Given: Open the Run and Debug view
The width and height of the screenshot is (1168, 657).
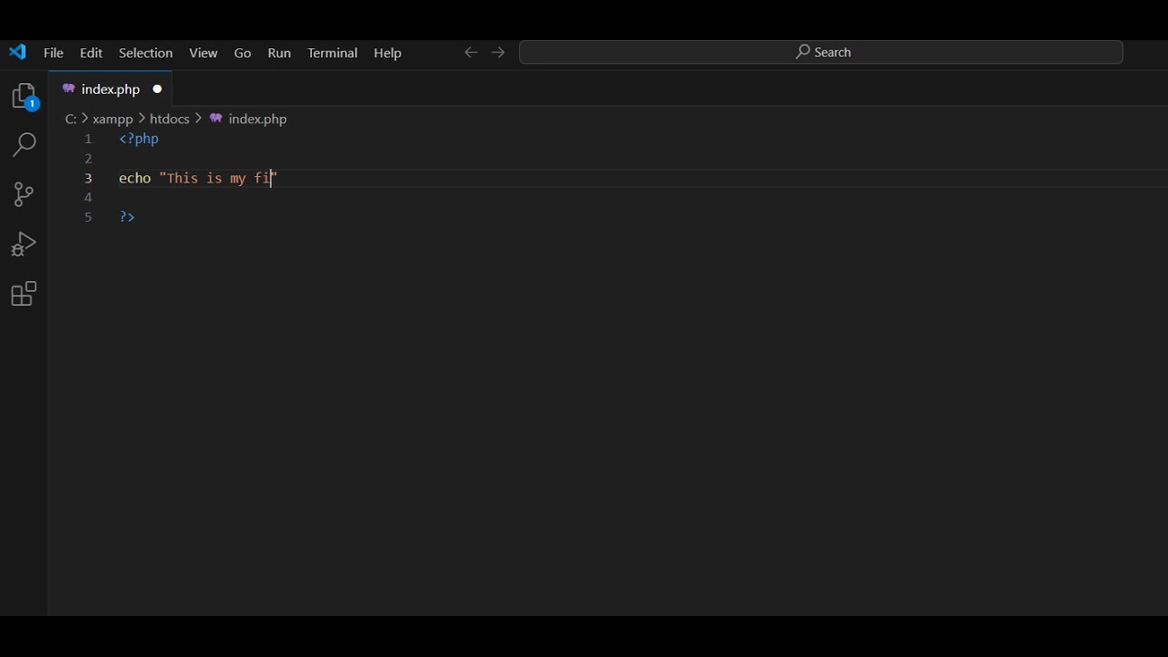Looking at the screenshot, I should 25,244.
